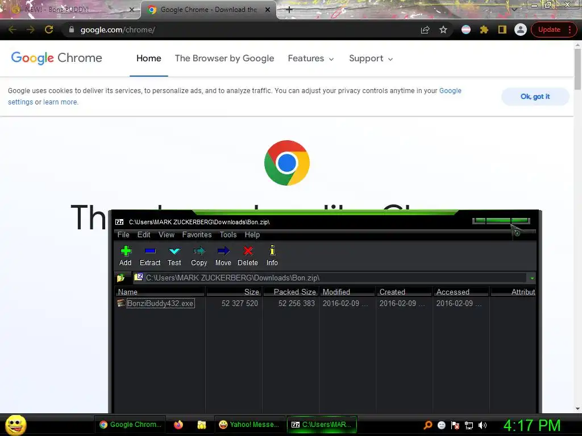
Task: Sort by Accessed column header
Action: (x=461, y=292)
